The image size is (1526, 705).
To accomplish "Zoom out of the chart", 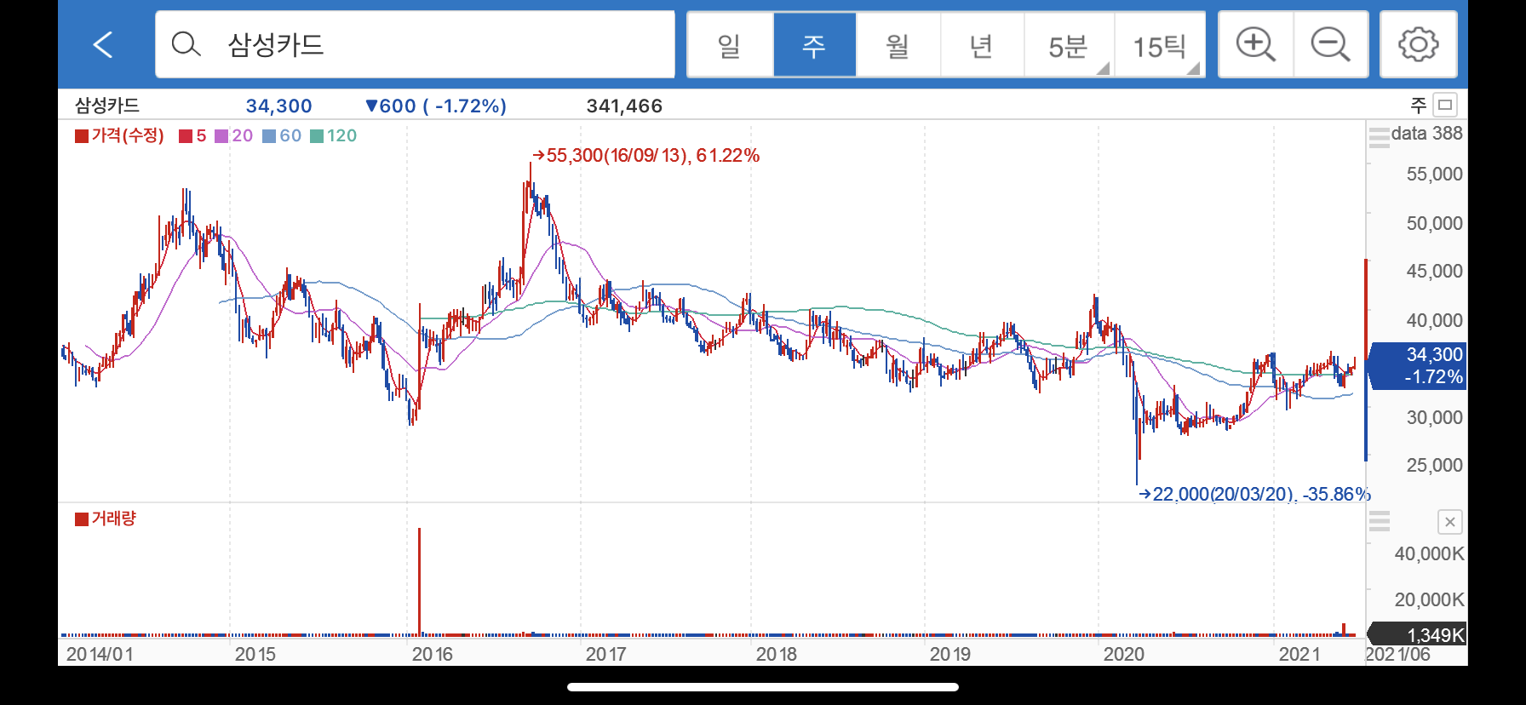I will coord(1331,44).
